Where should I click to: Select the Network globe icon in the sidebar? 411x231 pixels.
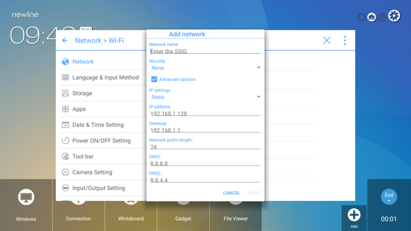[x=66, y=62]
